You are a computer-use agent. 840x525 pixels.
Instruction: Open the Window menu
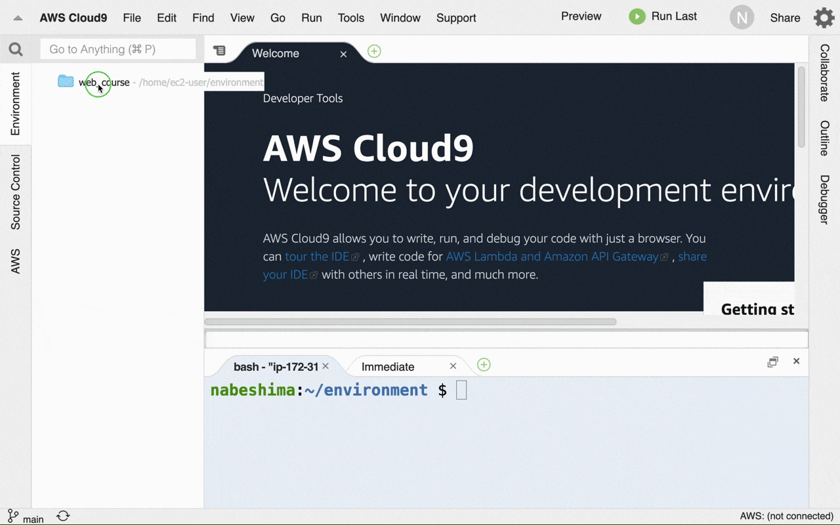tap(400, 18)
